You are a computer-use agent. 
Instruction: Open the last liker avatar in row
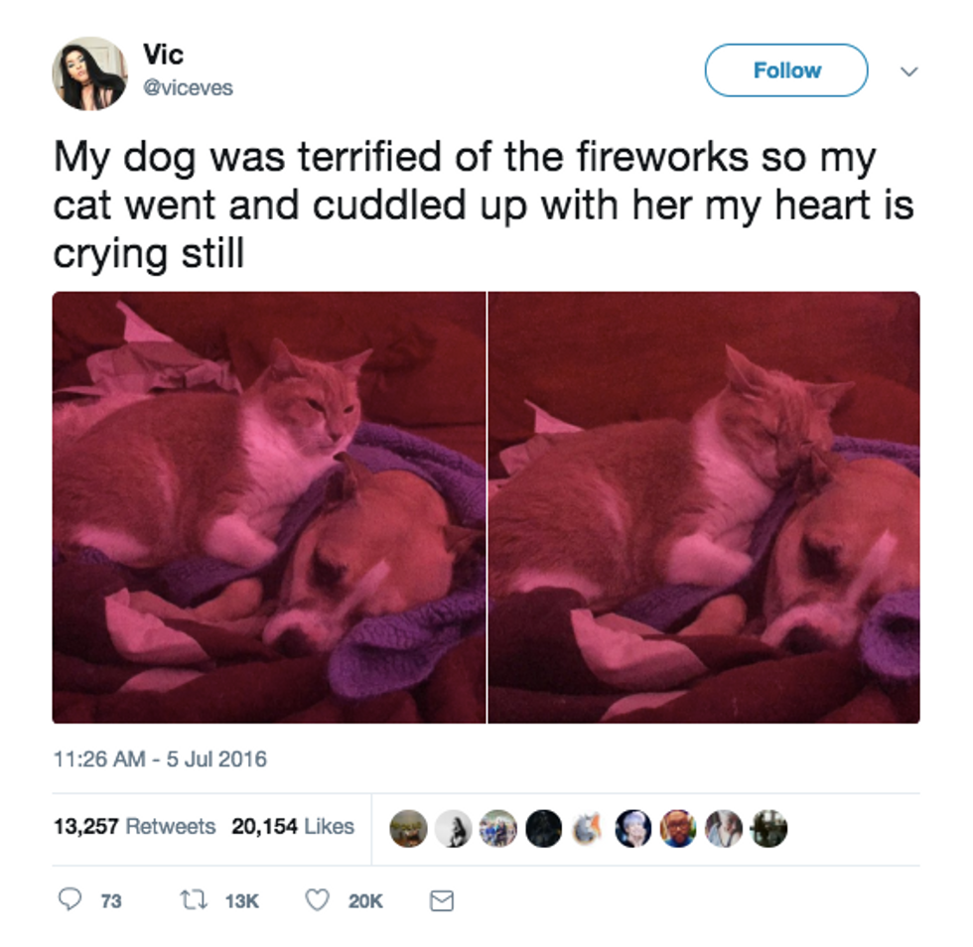[768, 829]
